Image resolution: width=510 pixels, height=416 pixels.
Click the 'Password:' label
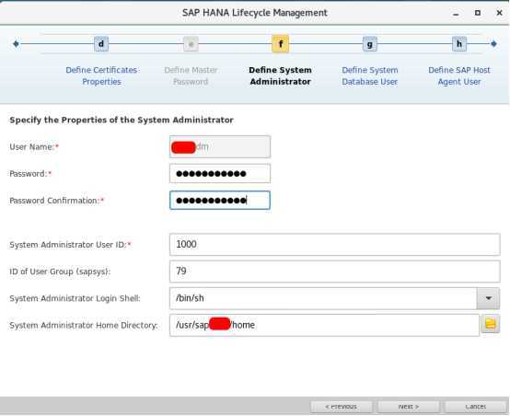click(x=30, y=174)
